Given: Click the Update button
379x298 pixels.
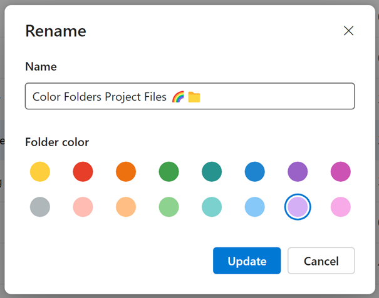Looking at the screenshot, I should click(247, 261).
